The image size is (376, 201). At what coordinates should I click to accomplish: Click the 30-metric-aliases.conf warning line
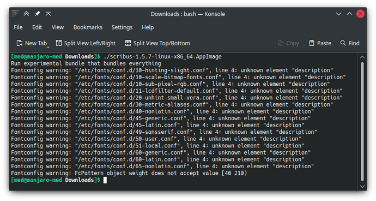172,104
